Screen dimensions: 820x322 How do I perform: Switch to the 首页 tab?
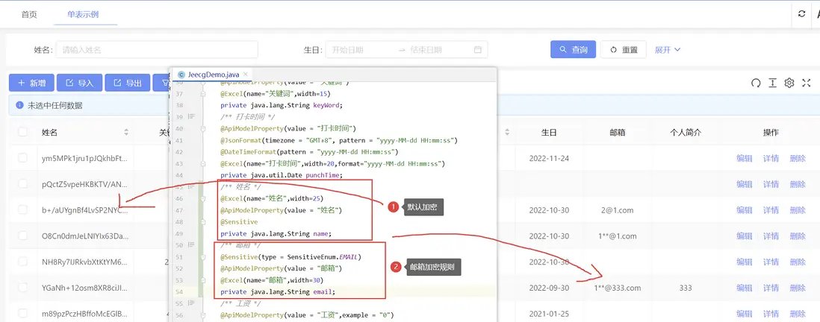(x=29, y=14)
